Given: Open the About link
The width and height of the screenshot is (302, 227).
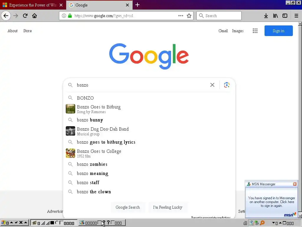Looking at the screenshot, I should coord(12,31).
